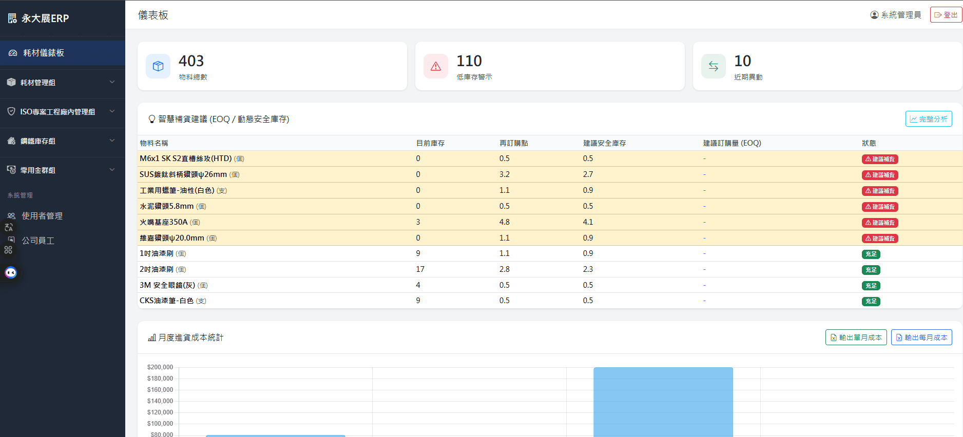The width and height of the screenshot is (963, 437).
Task: Select the 3M 安全眼鏡(灰) row name
Action: point(167,285)
